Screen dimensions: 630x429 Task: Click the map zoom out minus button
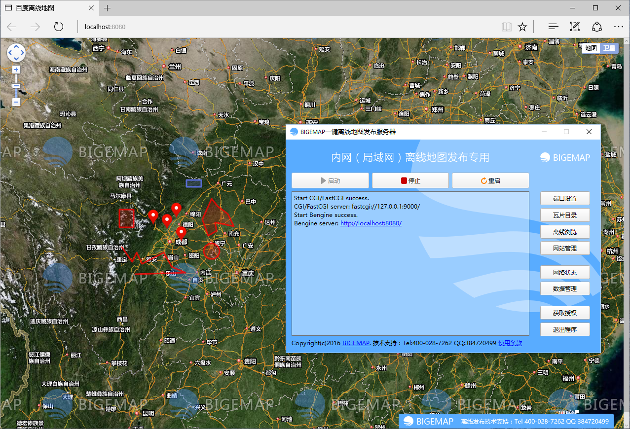(x=16, y=102)
